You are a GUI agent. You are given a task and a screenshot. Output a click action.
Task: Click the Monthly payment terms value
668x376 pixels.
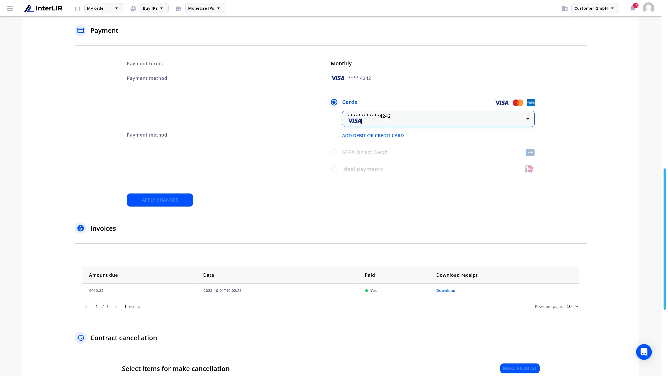[341, 63]
